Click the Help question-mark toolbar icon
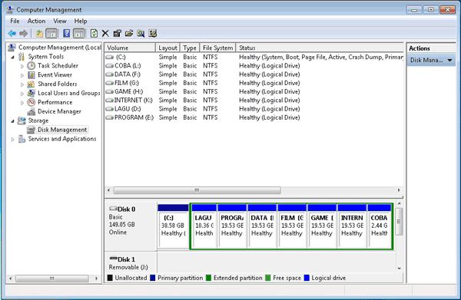 click(x=66, y=34)
